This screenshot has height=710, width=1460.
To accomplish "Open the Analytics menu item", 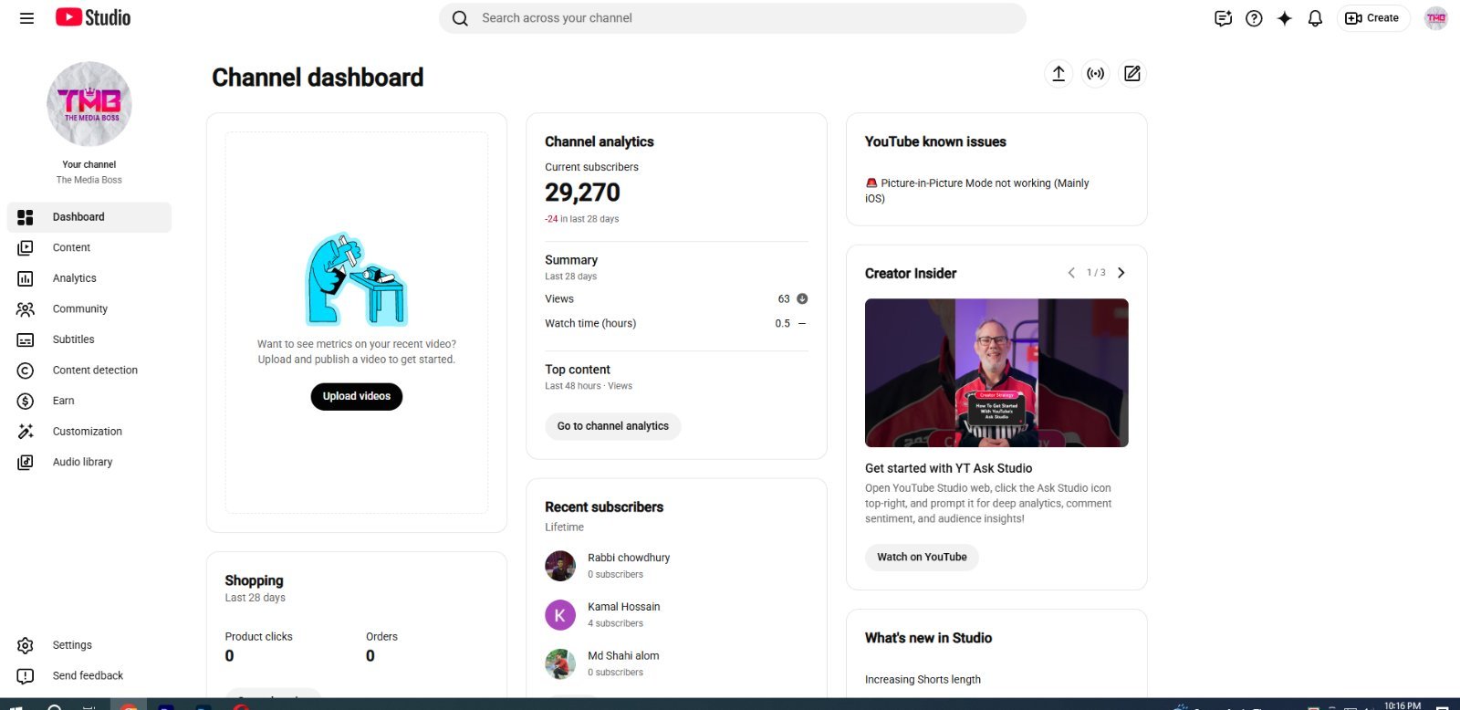I will (89, 278).
